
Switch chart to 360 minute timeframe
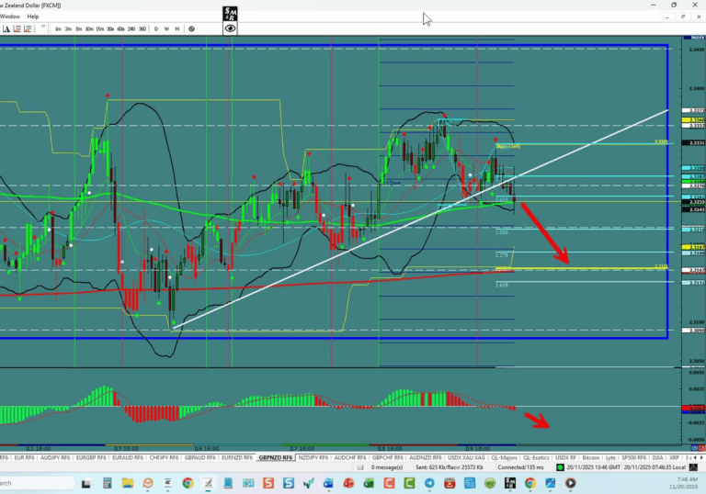coord(142,28)
